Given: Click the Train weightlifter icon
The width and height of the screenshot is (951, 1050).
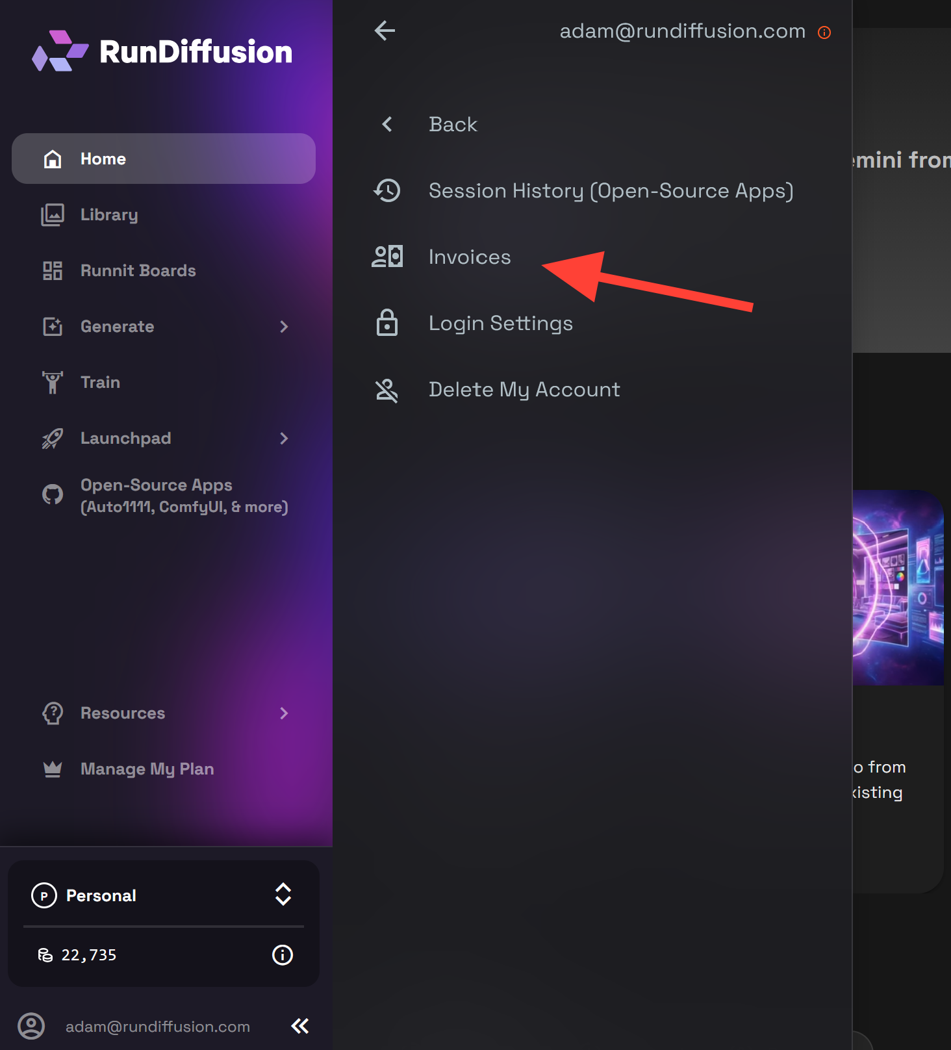Looking at the screenshot, I should pos(53,383).
